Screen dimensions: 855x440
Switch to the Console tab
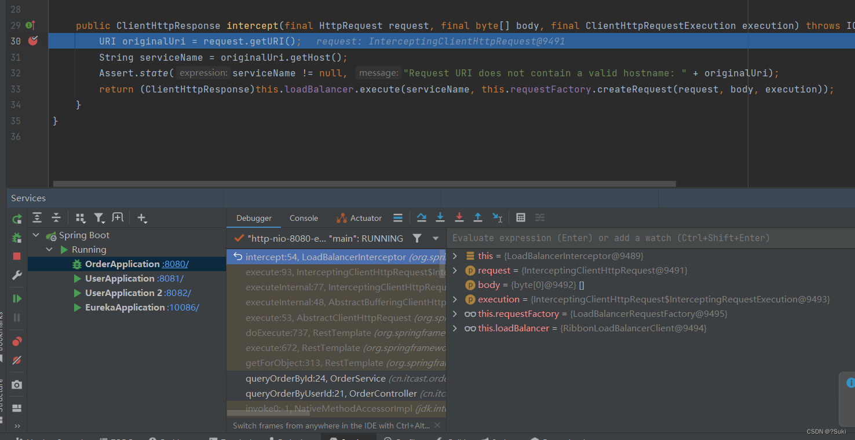[304, 218]
